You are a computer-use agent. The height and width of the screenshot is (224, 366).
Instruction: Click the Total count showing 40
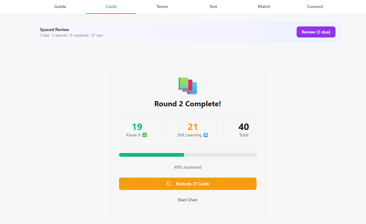[244, 127]
